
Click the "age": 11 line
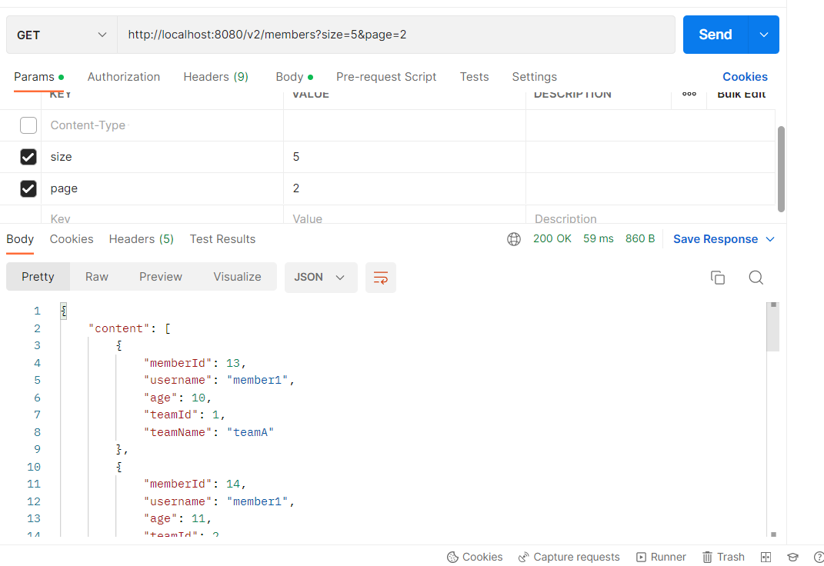[x=178, y=519]
